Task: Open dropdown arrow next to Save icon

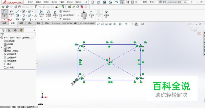Action: [x=107, y=2]
